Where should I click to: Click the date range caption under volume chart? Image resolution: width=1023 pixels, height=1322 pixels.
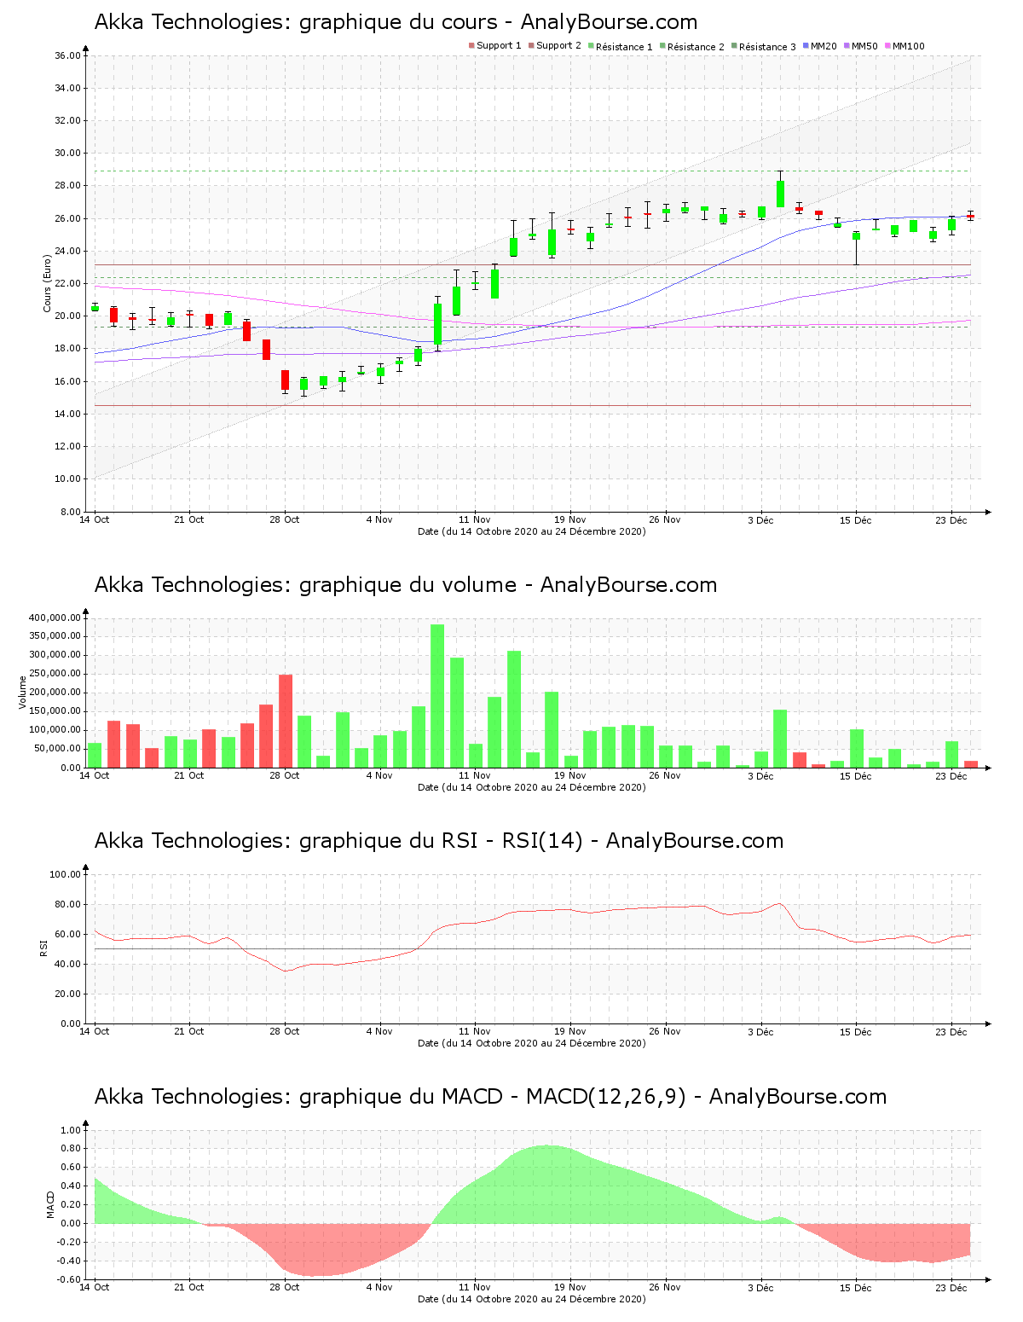click(532, 787)
